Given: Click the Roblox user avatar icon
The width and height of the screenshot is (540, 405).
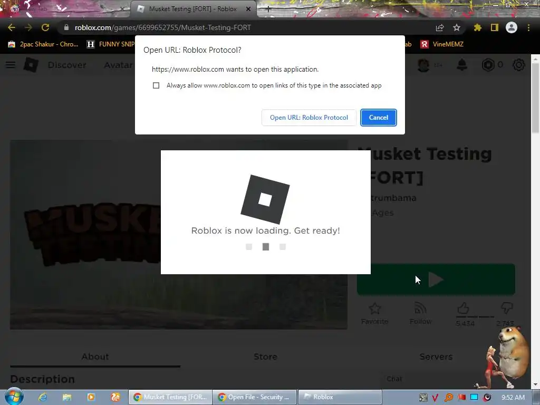Looking at the screenshot, I should pos(423,65).
